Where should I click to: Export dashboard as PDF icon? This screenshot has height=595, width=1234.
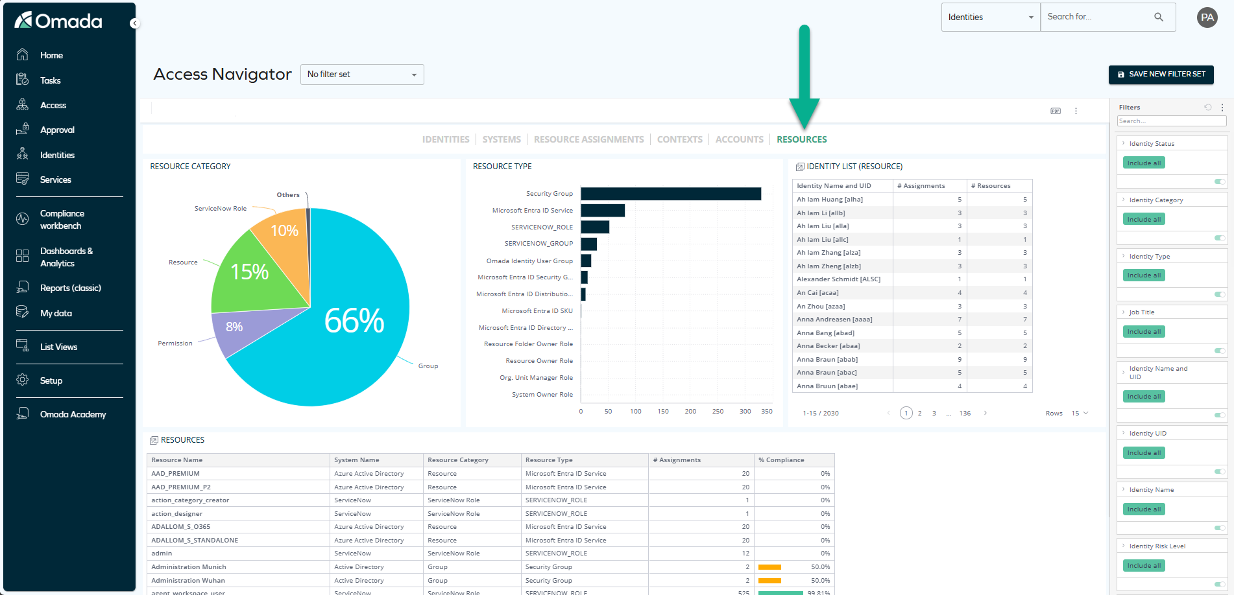coord(1056,111)
